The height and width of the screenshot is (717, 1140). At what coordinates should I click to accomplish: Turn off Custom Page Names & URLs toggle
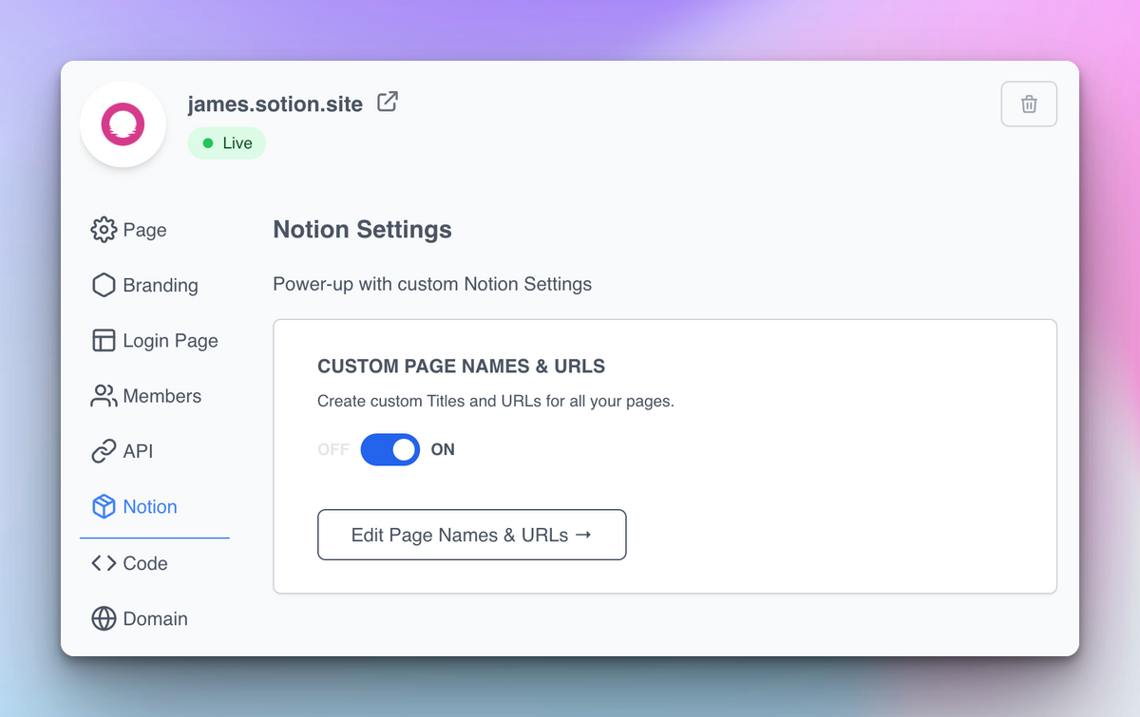pyautogui.click(x=390, y=449)
